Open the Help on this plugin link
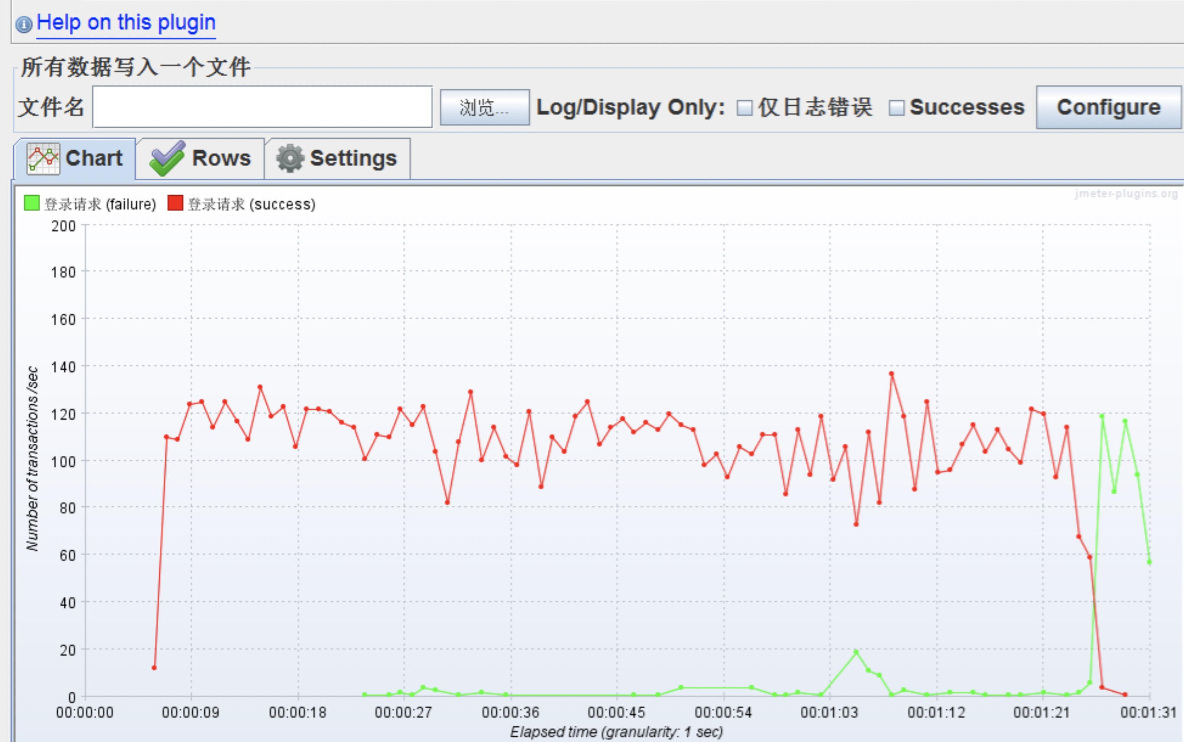The width and height of the screenshot is (1184, 742). pyautogui.click(x=126, y=23)
